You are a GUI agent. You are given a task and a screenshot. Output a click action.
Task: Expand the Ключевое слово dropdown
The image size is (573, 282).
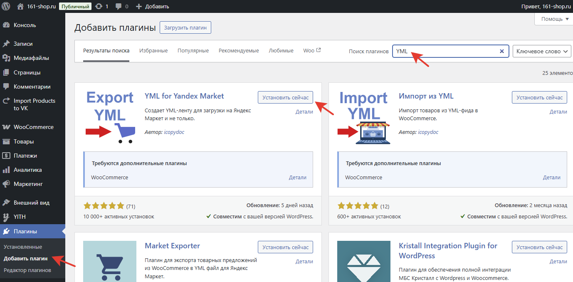pos(541,51)
